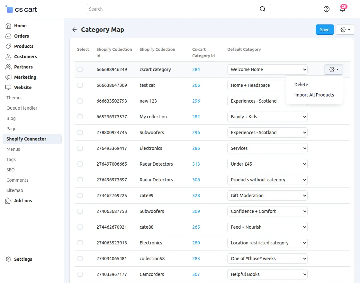Open the top-right settings gear dropdown
Viewport: 360px width, 283px height.
pos(345,29)
